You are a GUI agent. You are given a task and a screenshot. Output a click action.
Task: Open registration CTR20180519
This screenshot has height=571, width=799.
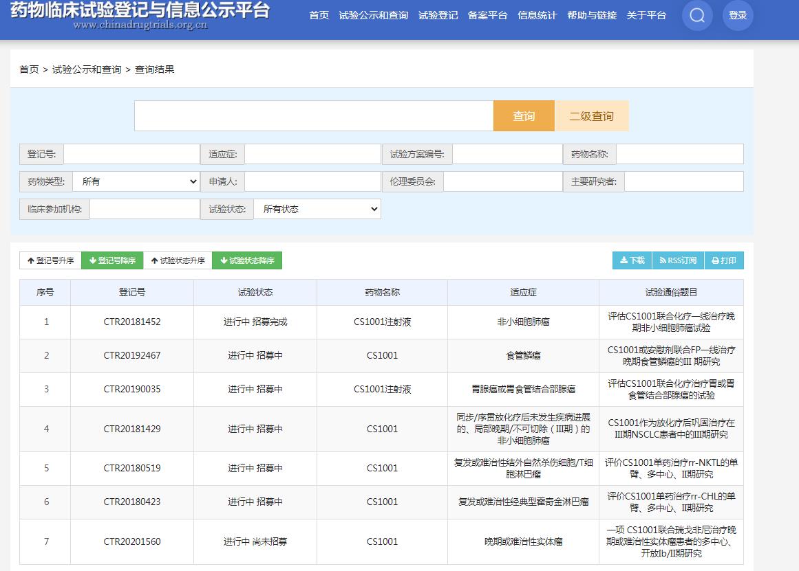132,468
